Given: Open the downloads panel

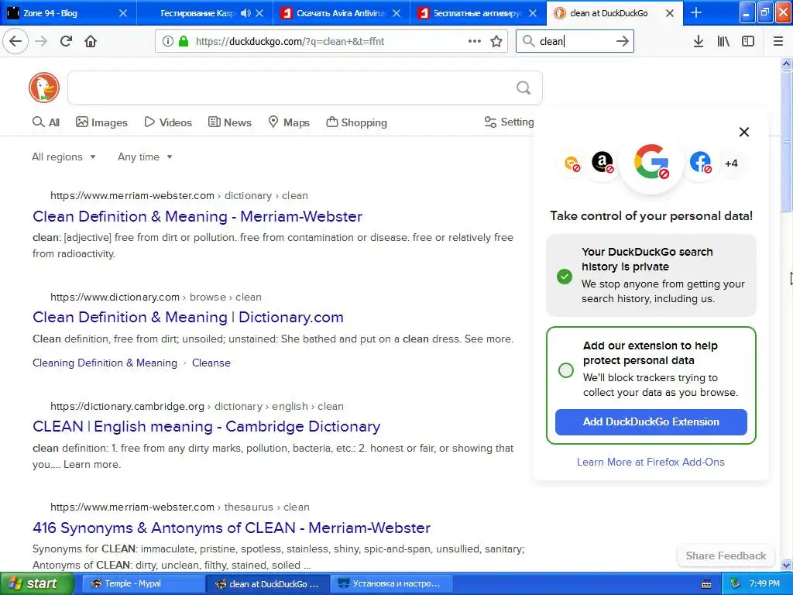Looking at the screenshot, I should click(698, 41).
